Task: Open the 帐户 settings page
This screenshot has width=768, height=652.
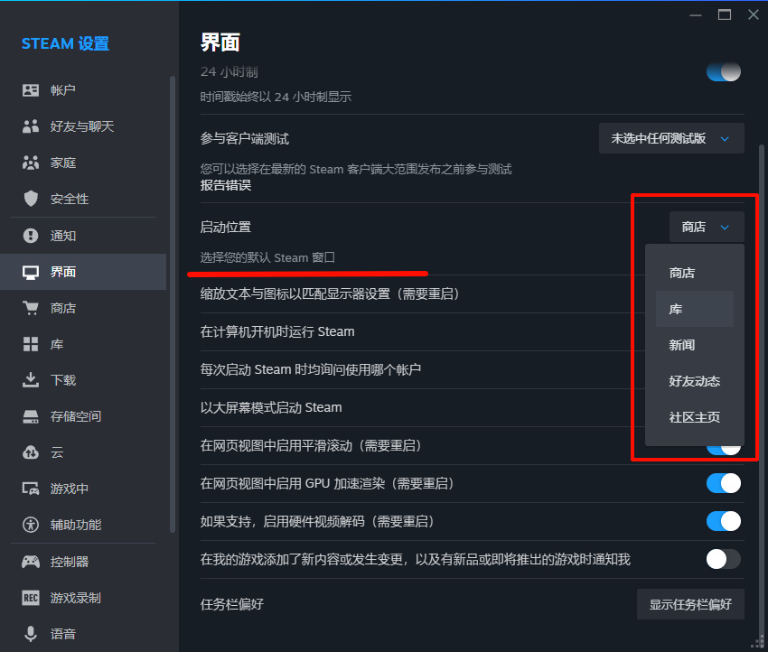Action: pyautogui.click(x=83, y=90)
